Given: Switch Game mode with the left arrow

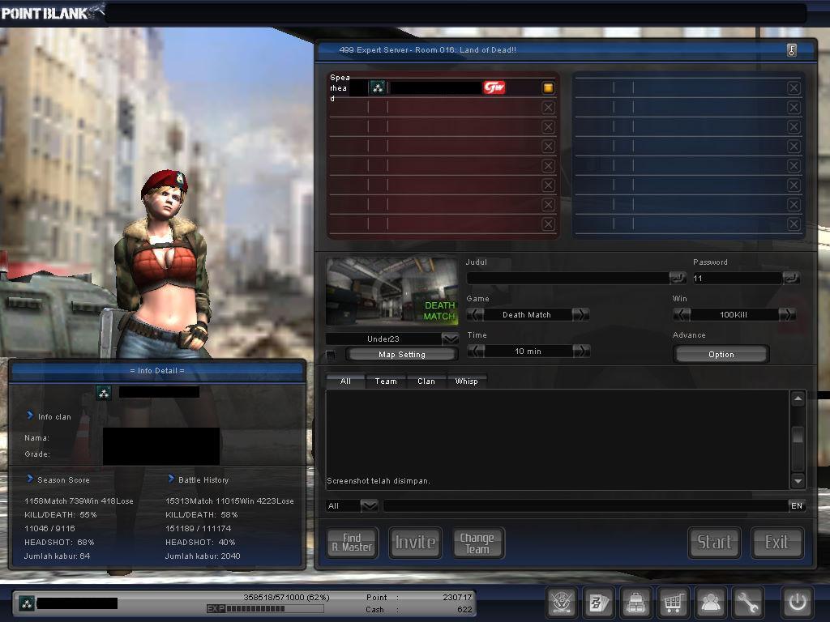Looking at the screenshot, I should point(475,315).
